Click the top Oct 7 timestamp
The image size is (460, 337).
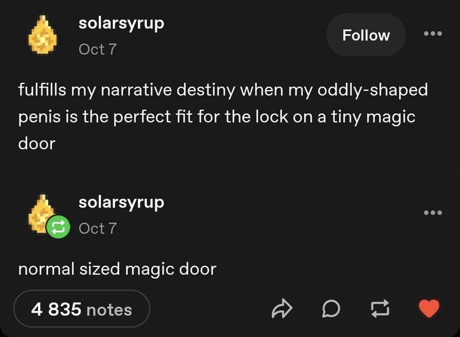click(x=98, y=49)
